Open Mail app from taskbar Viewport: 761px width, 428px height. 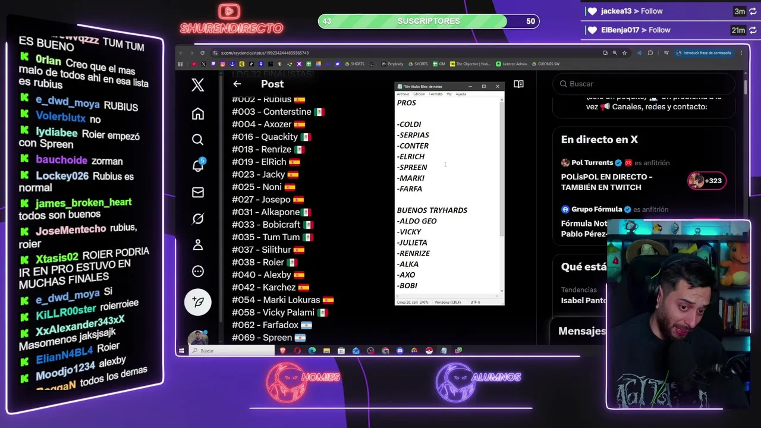[x=356, y=351]
